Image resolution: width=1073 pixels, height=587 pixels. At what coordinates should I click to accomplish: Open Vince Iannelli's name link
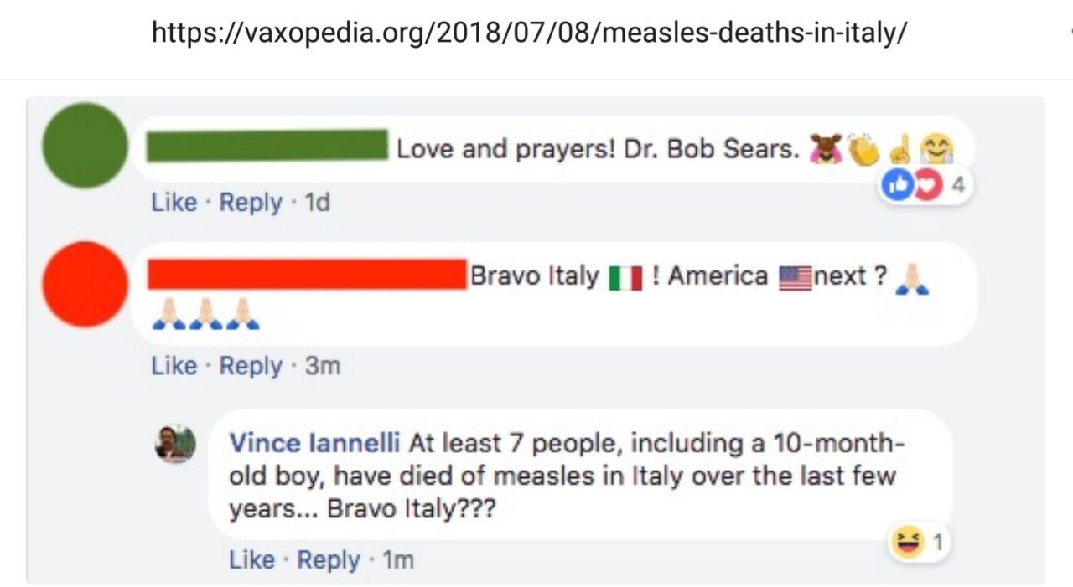314,442
